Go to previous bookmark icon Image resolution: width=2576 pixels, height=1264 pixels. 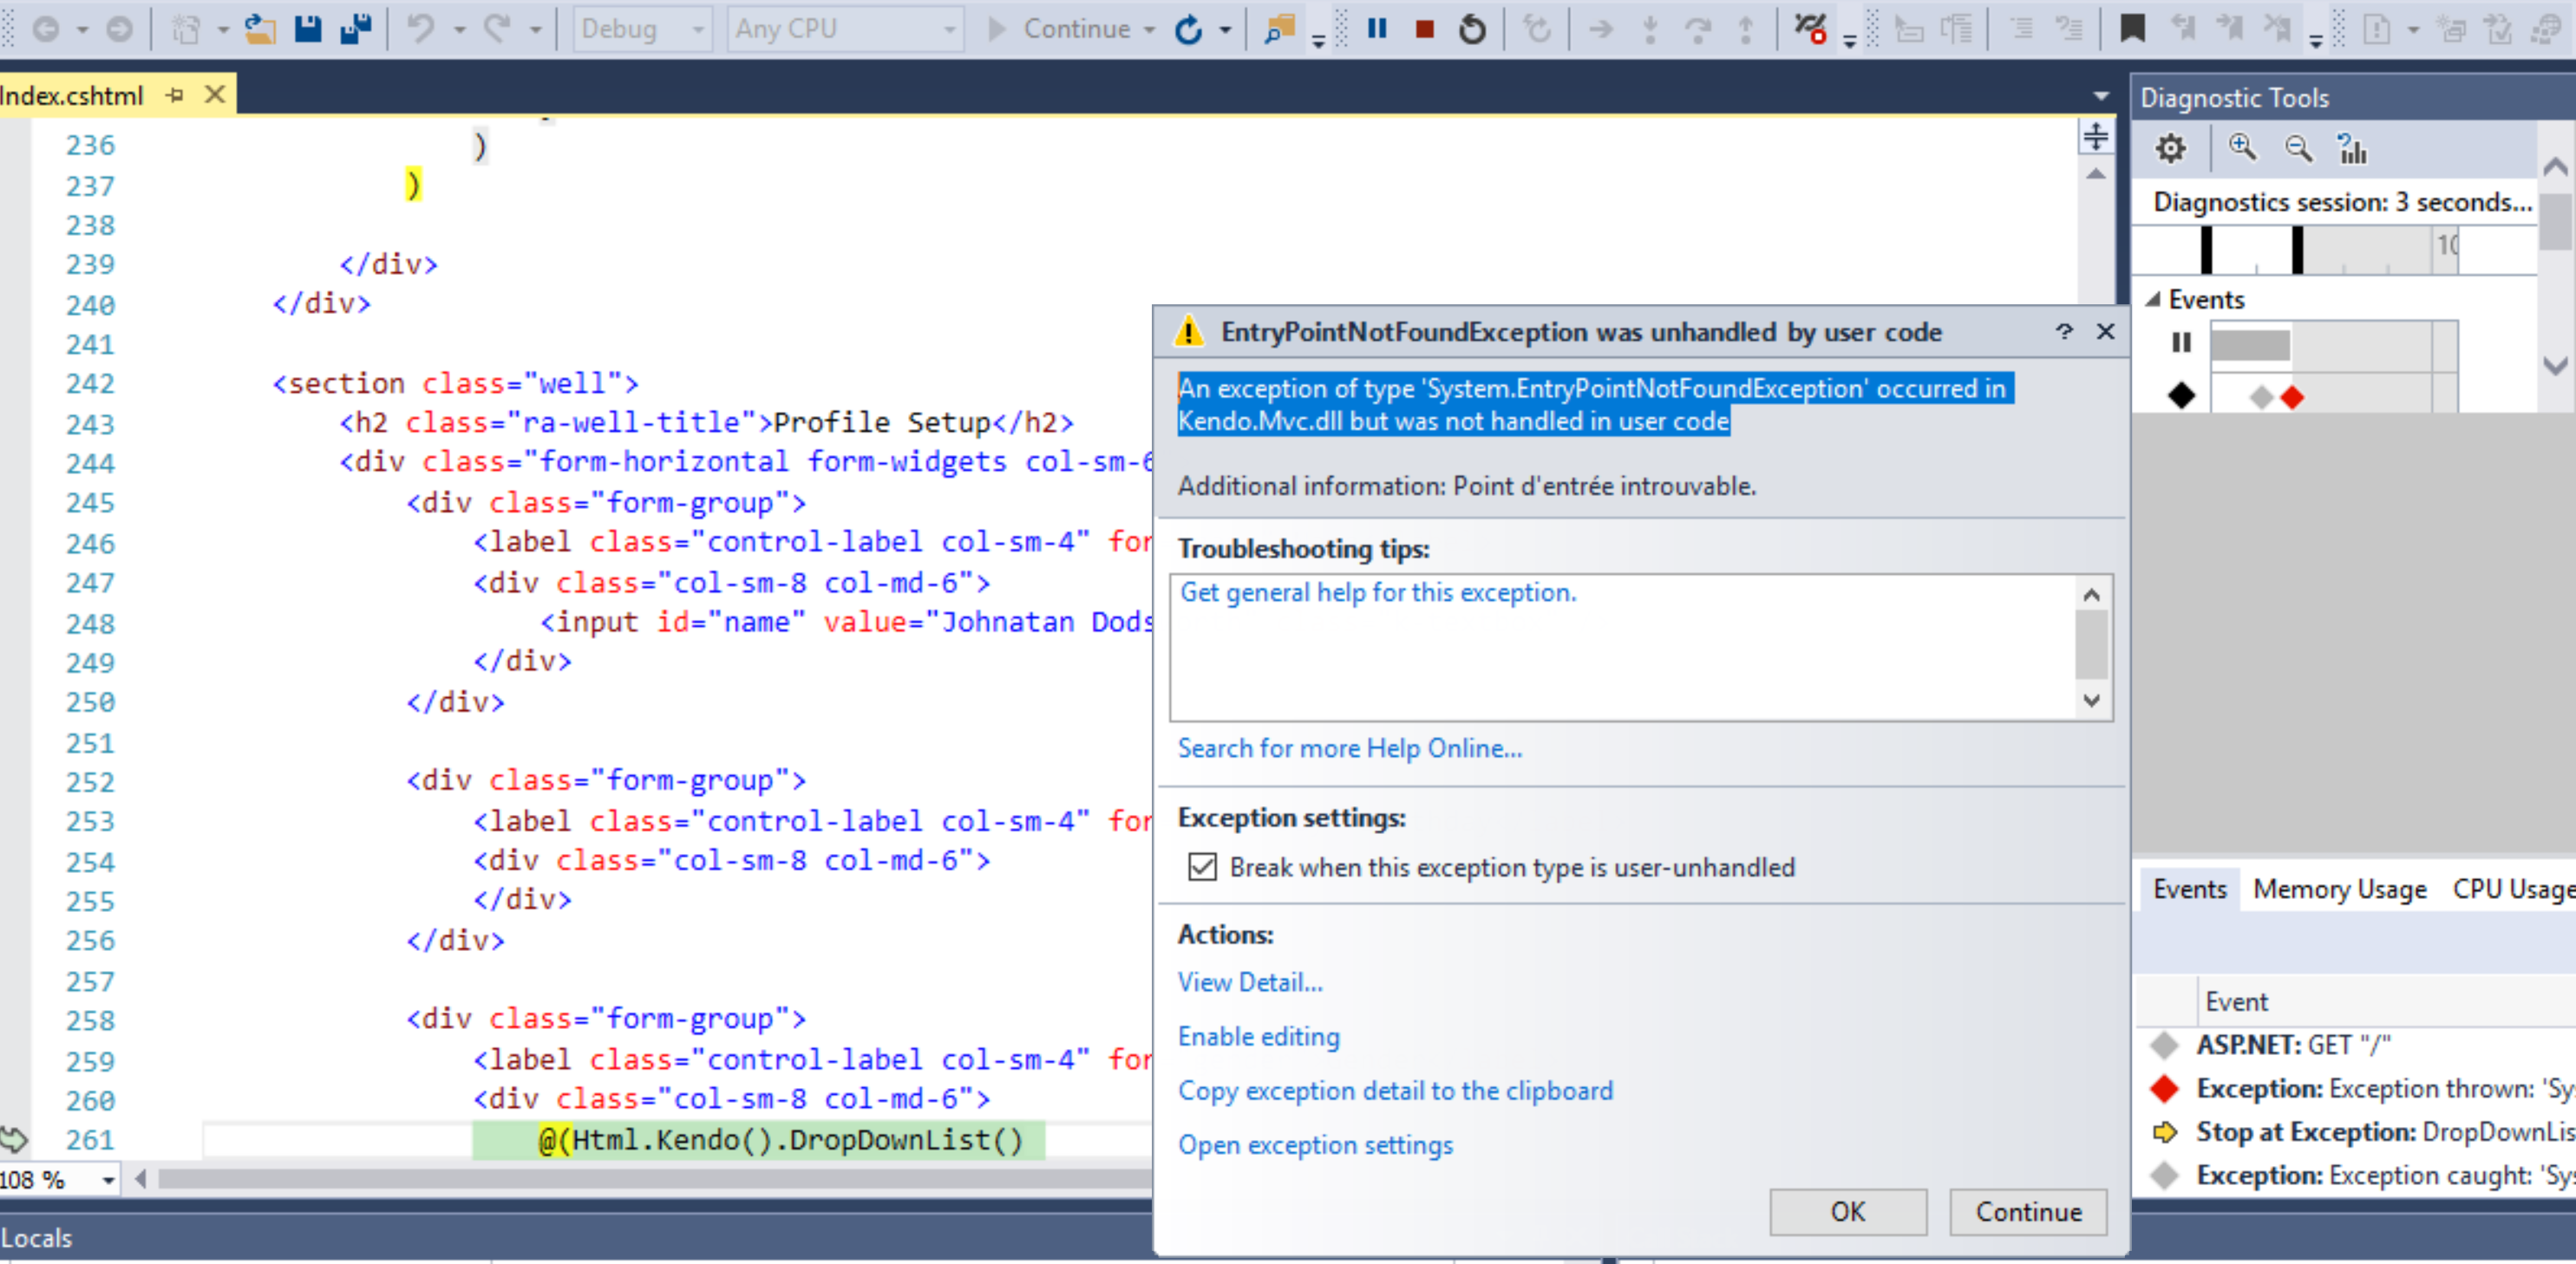[x=2182, y=29]
